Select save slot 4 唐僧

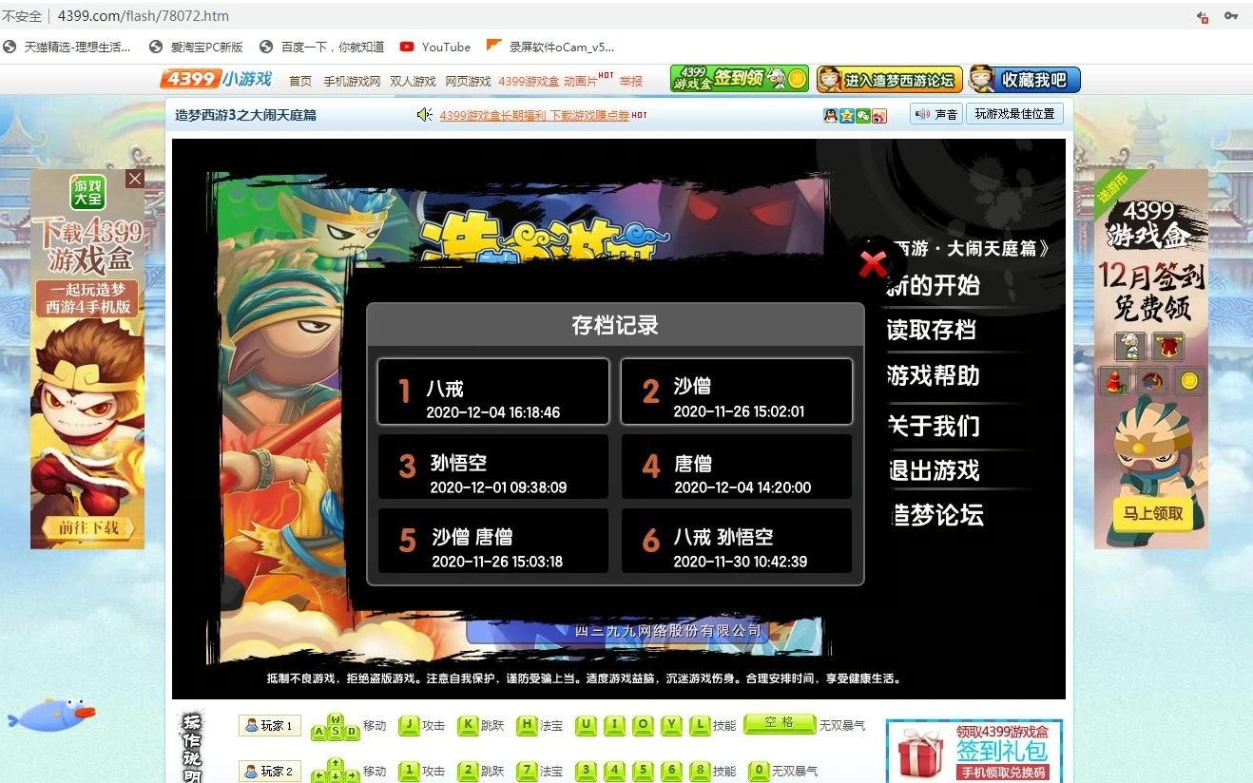point(737,467)
